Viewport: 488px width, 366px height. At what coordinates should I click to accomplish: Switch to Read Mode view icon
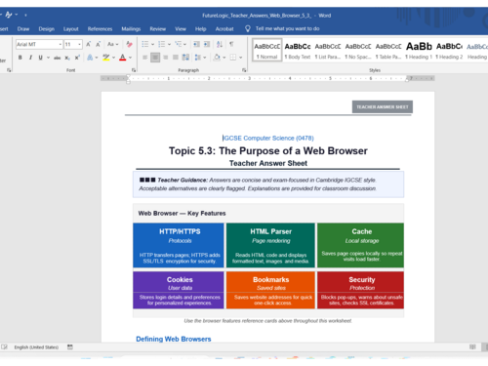[x=472, y=347]
